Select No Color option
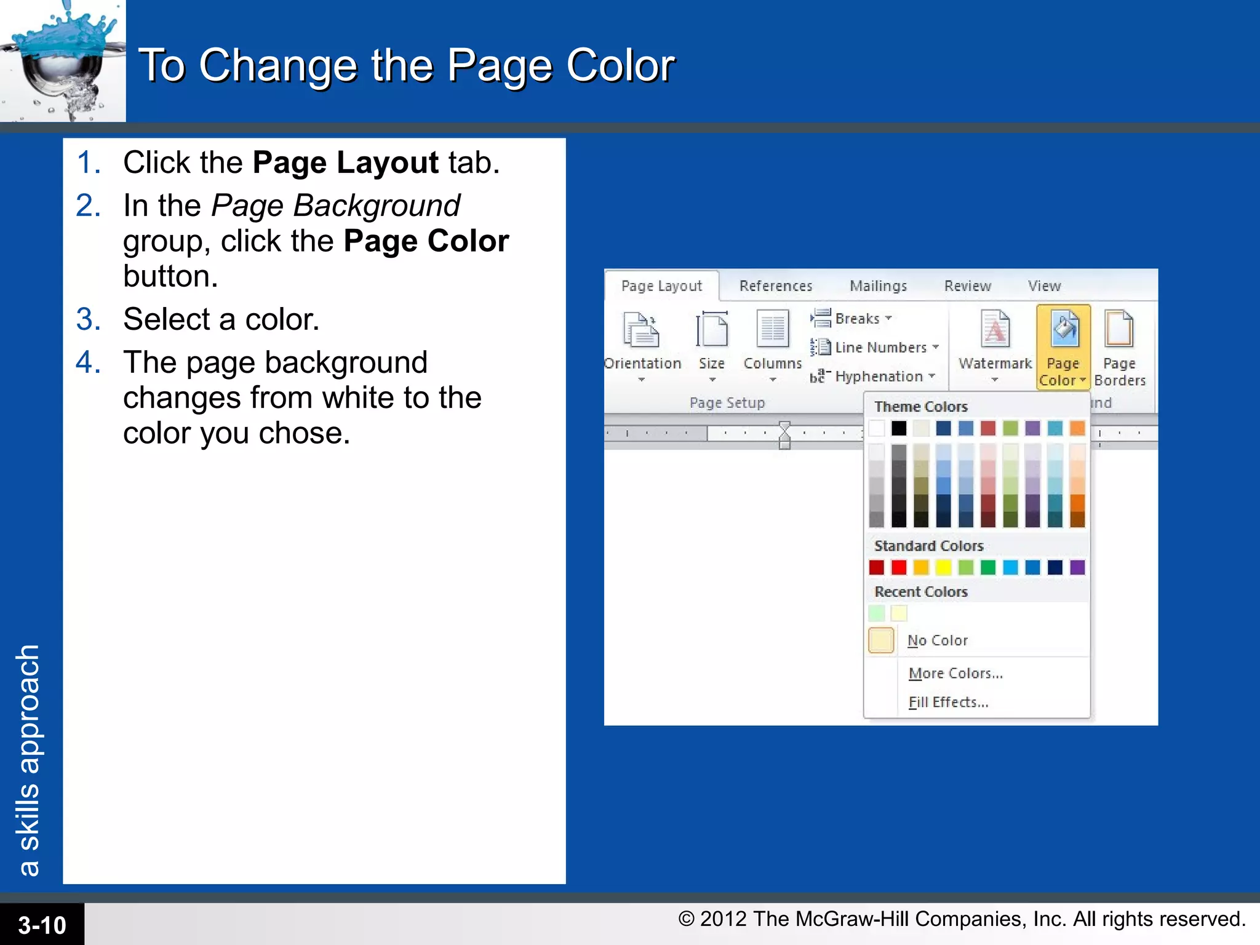Viewport: 1260px width, 945px height. click(938, 640)
